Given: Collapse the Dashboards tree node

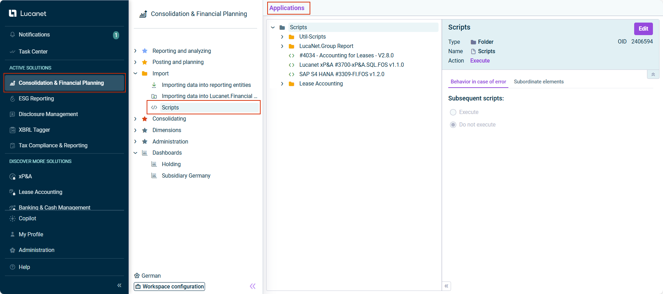Looking at the screenshot, I should click(x=136, y=153).
